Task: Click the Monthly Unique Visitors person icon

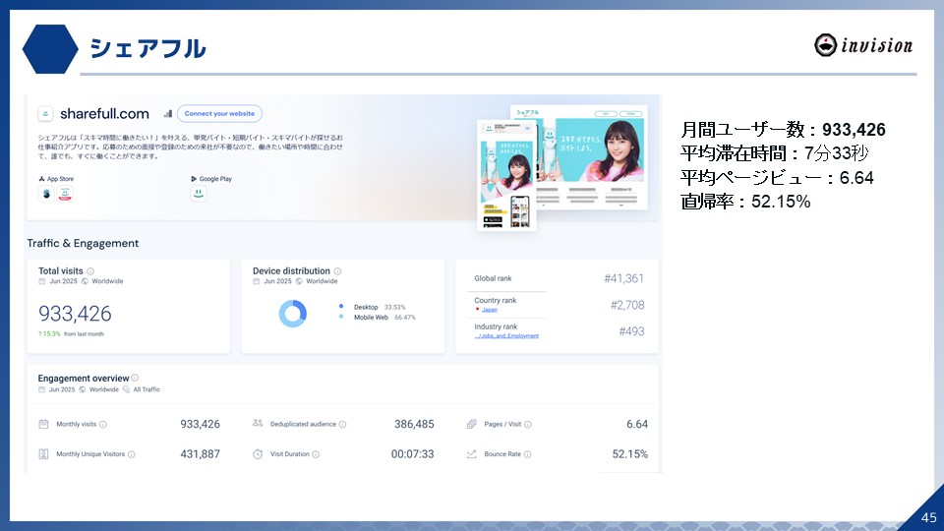Action: point(43,454)
